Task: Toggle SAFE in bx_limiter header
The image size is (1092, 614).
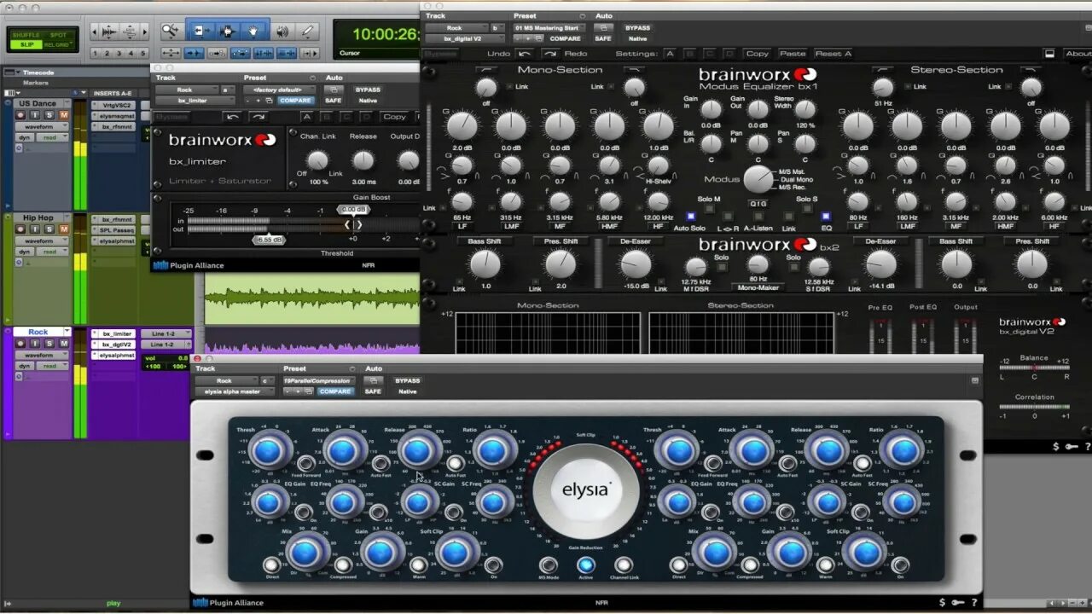Action: pos(334,101)
